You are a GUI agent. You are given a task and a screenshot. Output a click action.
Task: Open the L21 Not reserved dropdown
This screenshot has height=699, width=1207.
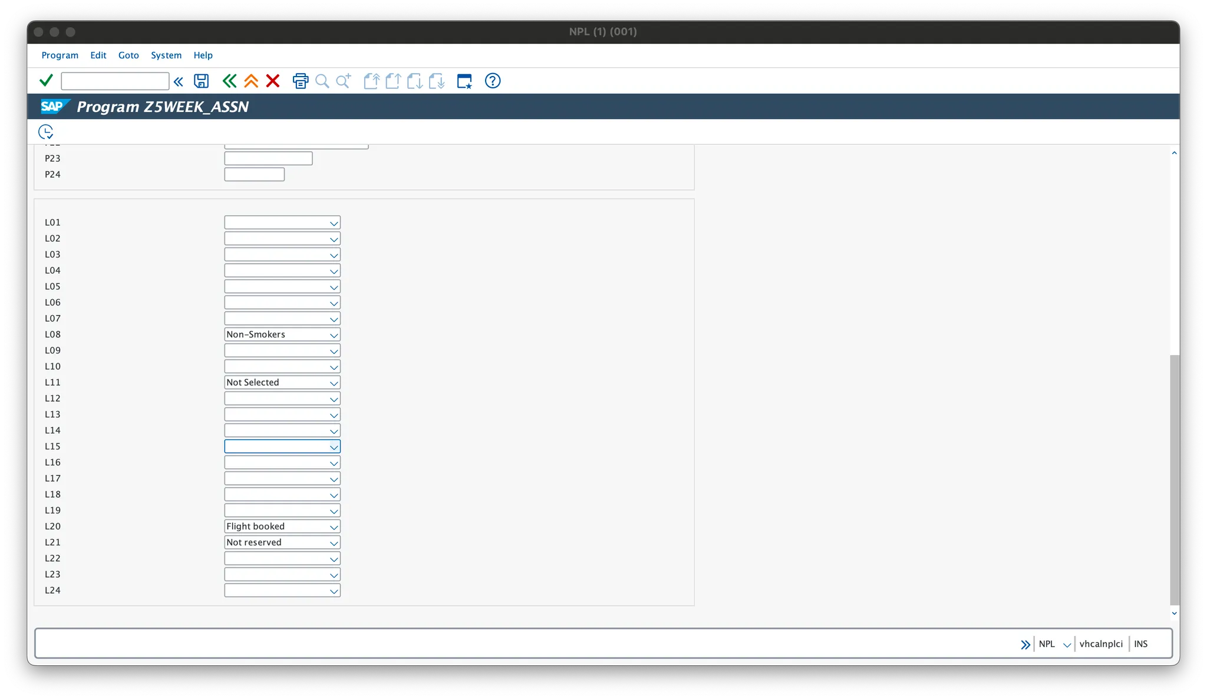[x=334, y=543]
